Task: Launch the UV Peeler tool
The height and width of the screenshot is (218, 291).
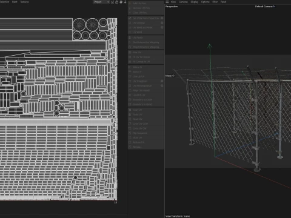Action: tap(145, 38)
